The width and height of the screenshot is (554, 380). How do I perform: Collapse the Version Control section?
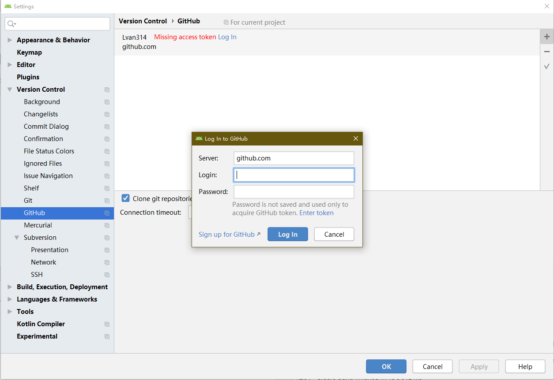(10, 89)
